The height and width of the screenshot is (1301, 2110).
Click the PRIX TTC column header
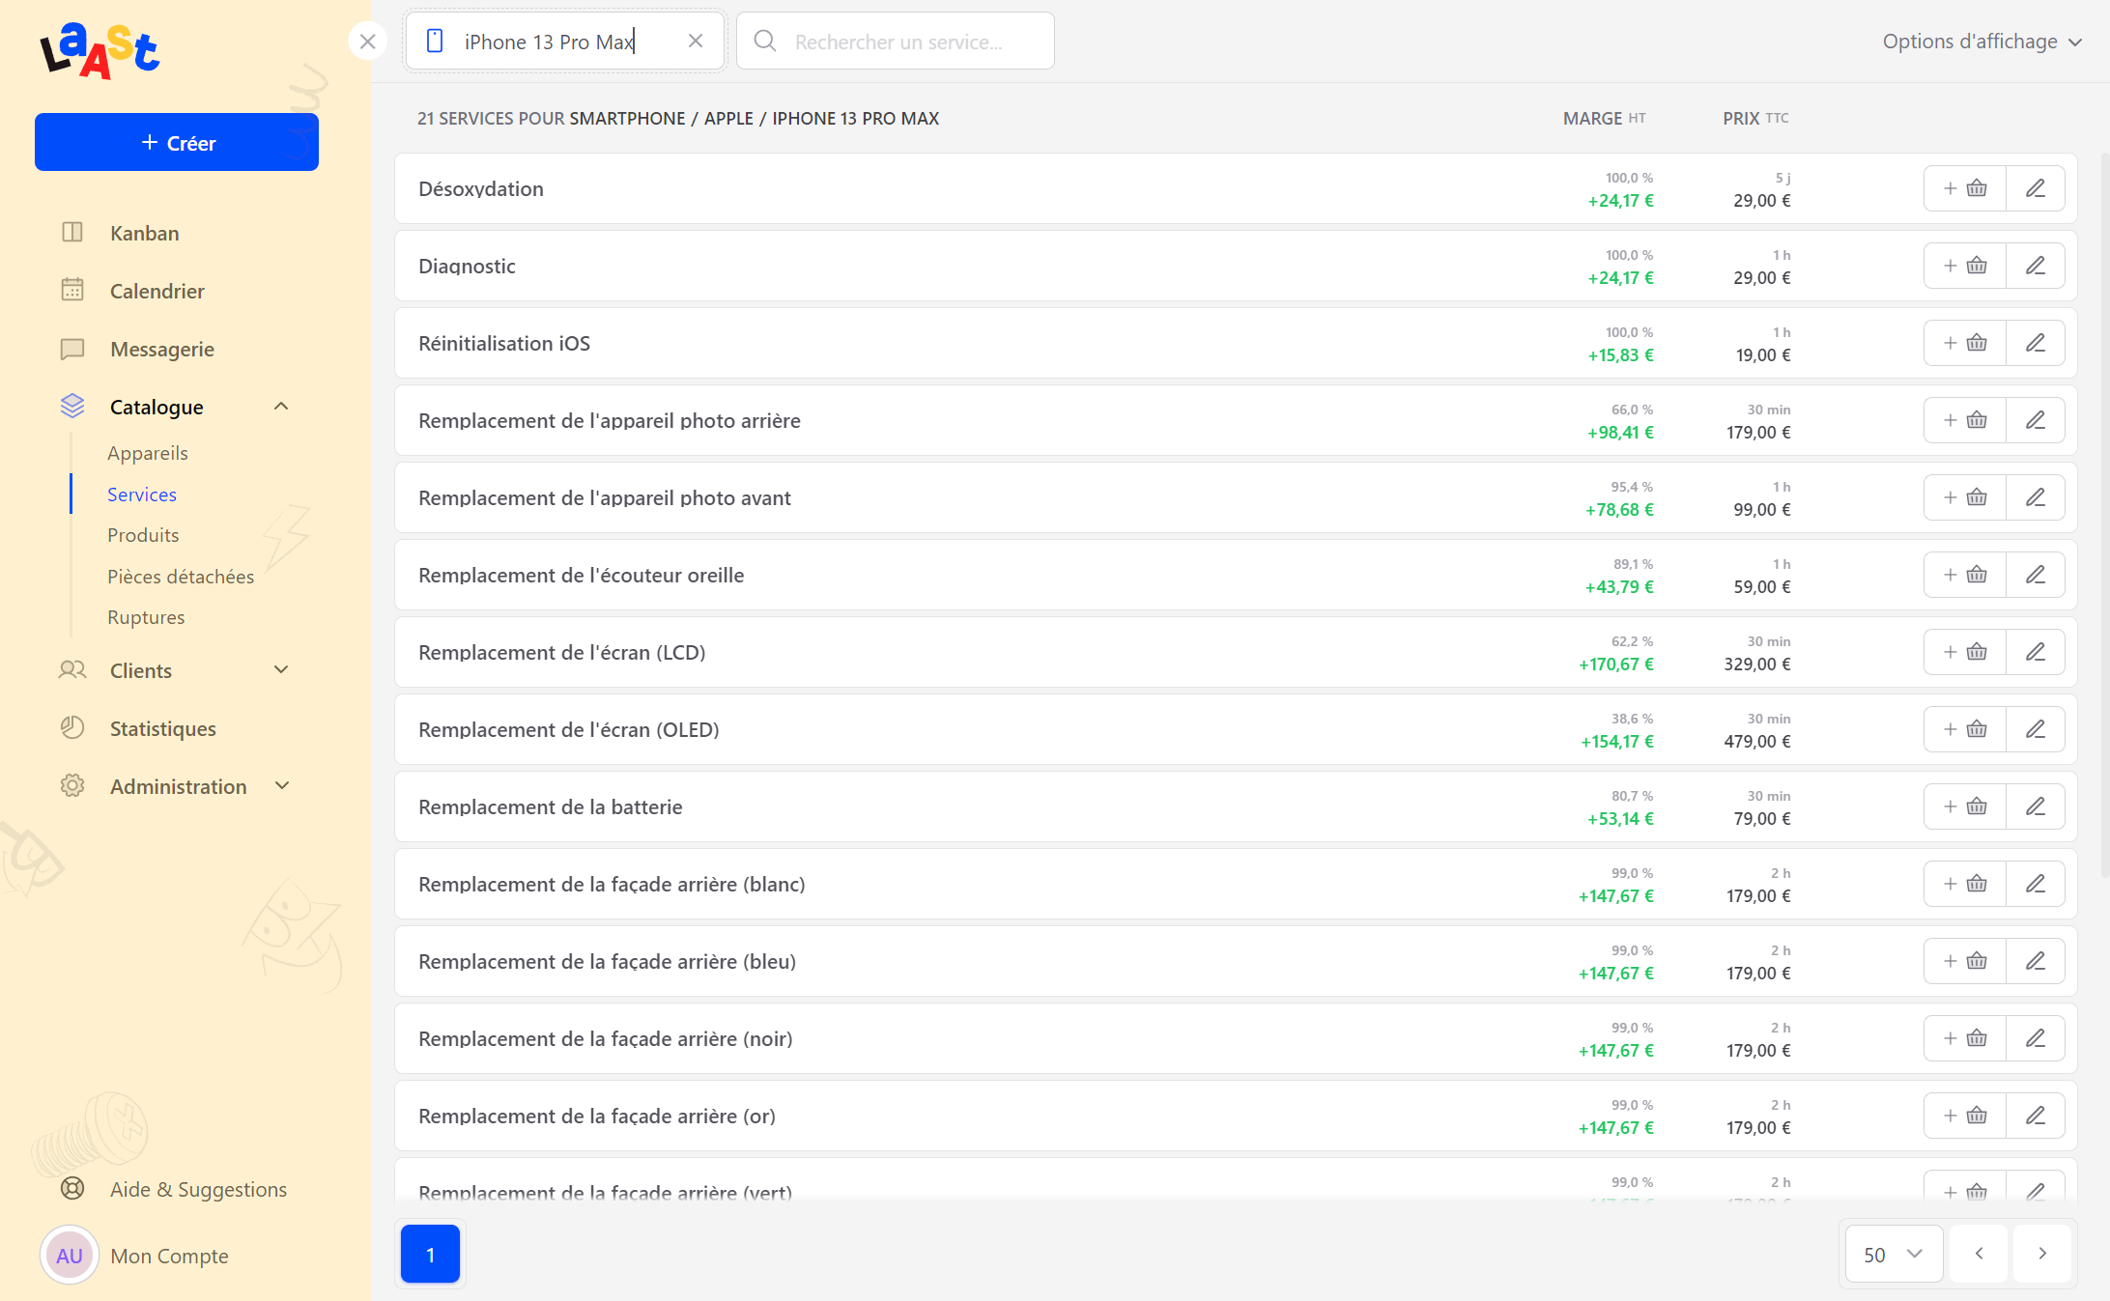pos(1755,118)
